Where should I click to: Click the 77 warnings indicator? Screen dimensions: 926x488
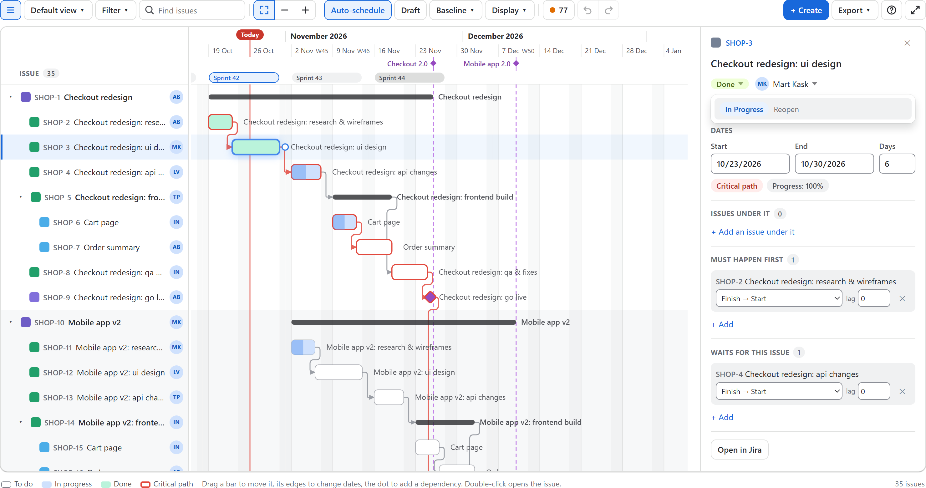point(559,10)
